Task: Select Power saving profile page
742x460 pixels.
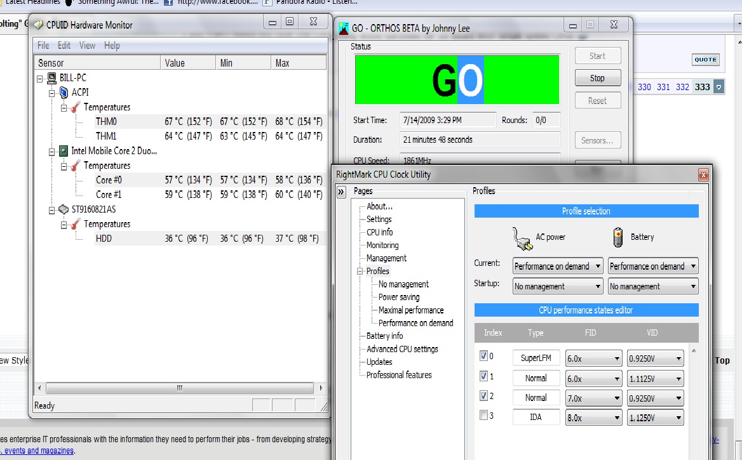Action: (399, 297)
